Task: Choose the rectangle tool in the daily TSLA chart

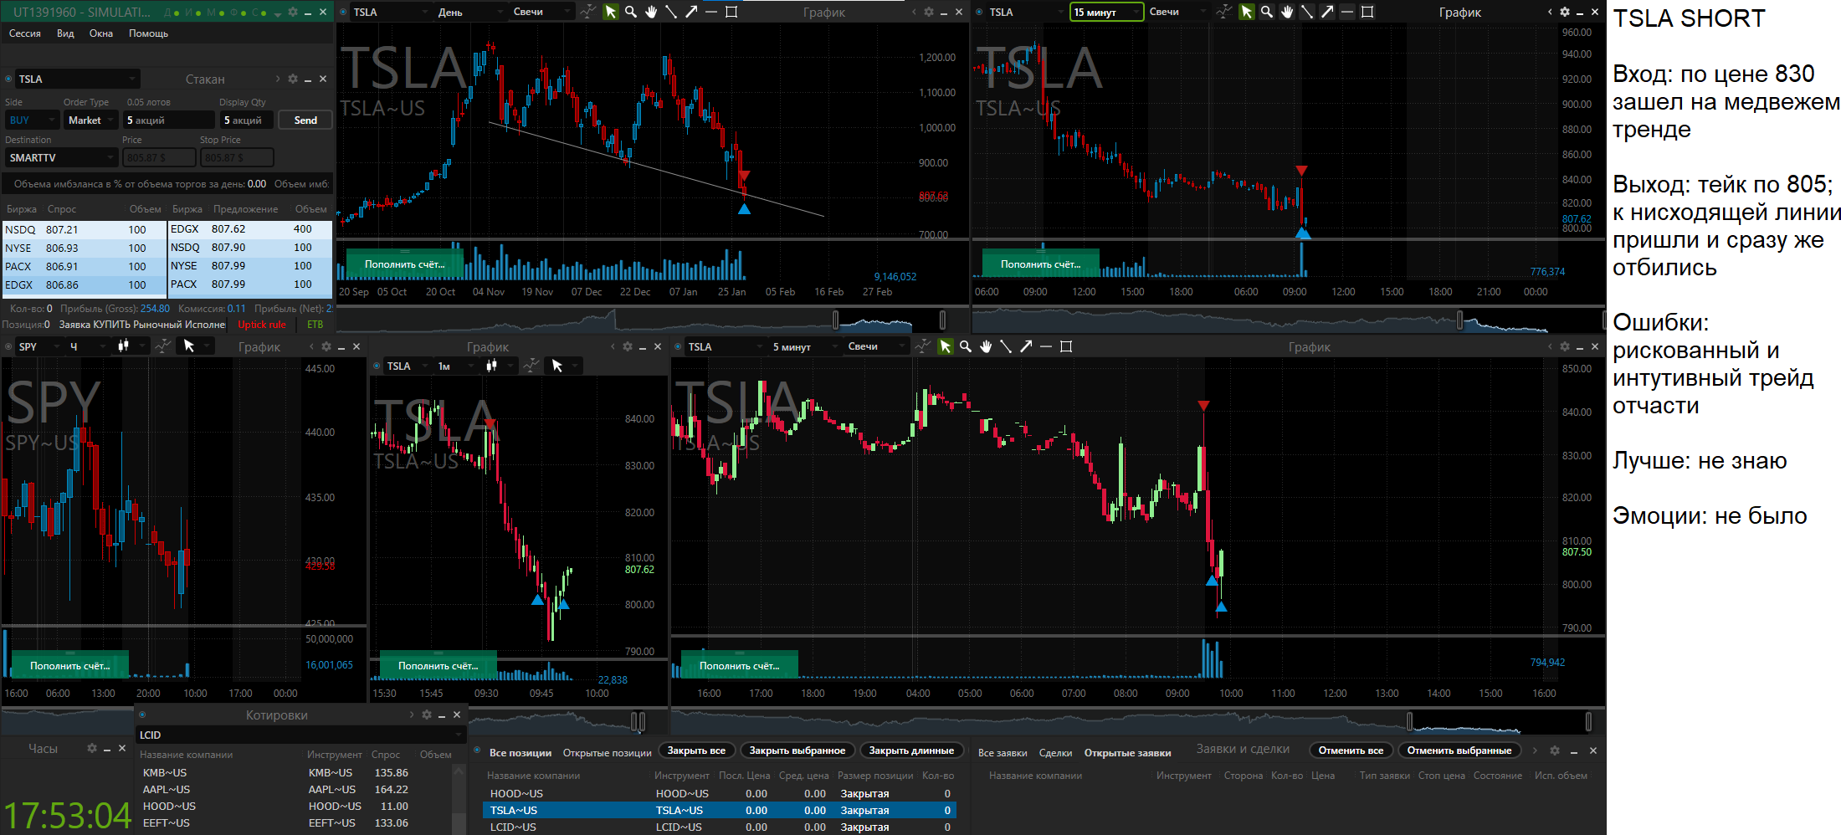Action: [731, 12]
